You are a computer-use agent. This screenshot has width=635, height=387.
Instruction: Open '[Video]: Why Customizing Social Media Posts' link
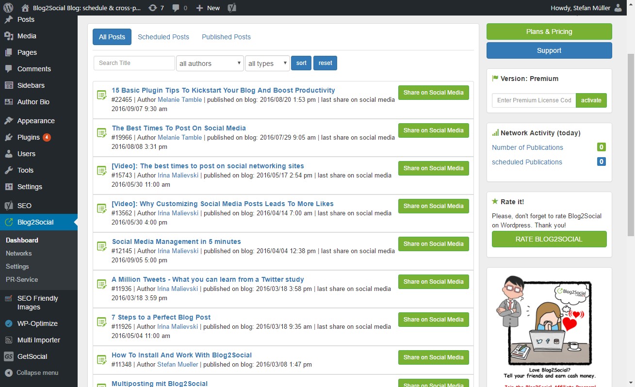click(x=223, y=204)
